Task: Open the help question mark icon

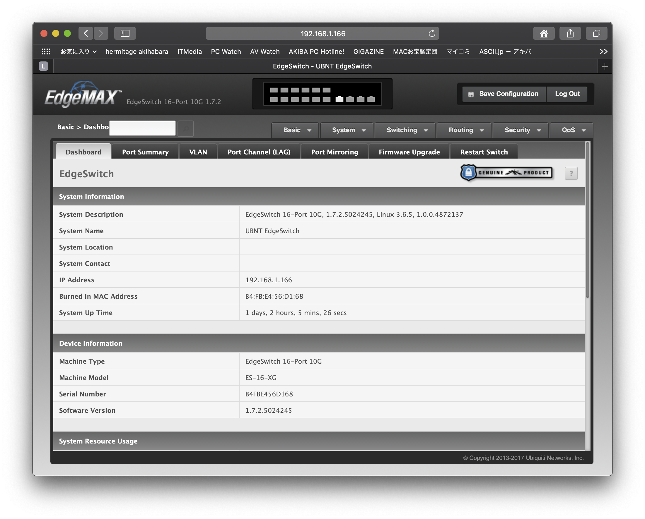Action: 571,173
